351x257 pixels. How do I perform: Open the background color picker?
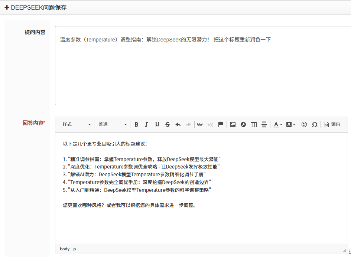(x=291, y=124)
